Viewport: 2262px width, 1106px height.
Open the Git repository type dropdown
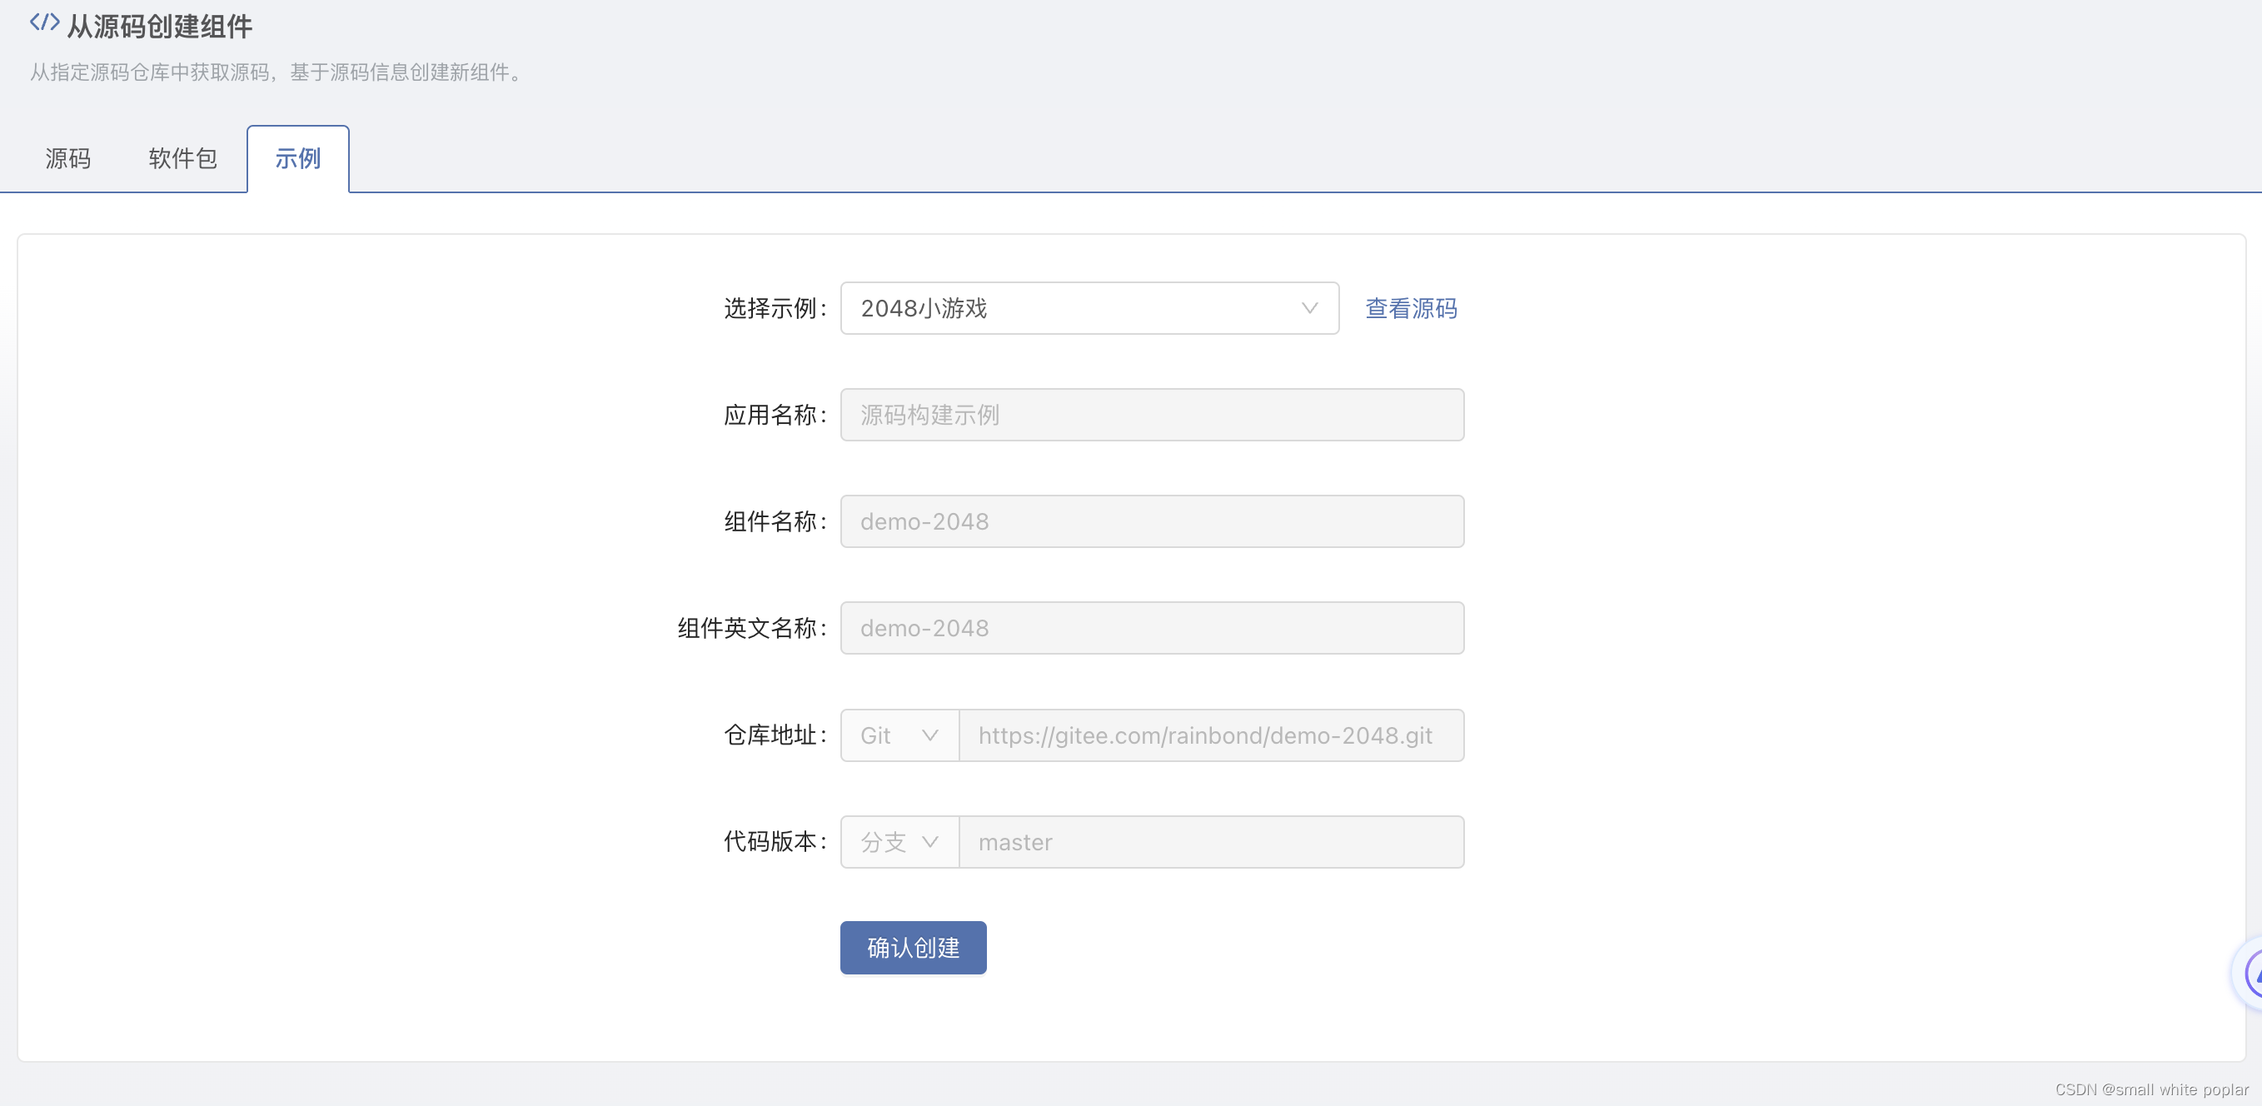[x=899, y=735]
